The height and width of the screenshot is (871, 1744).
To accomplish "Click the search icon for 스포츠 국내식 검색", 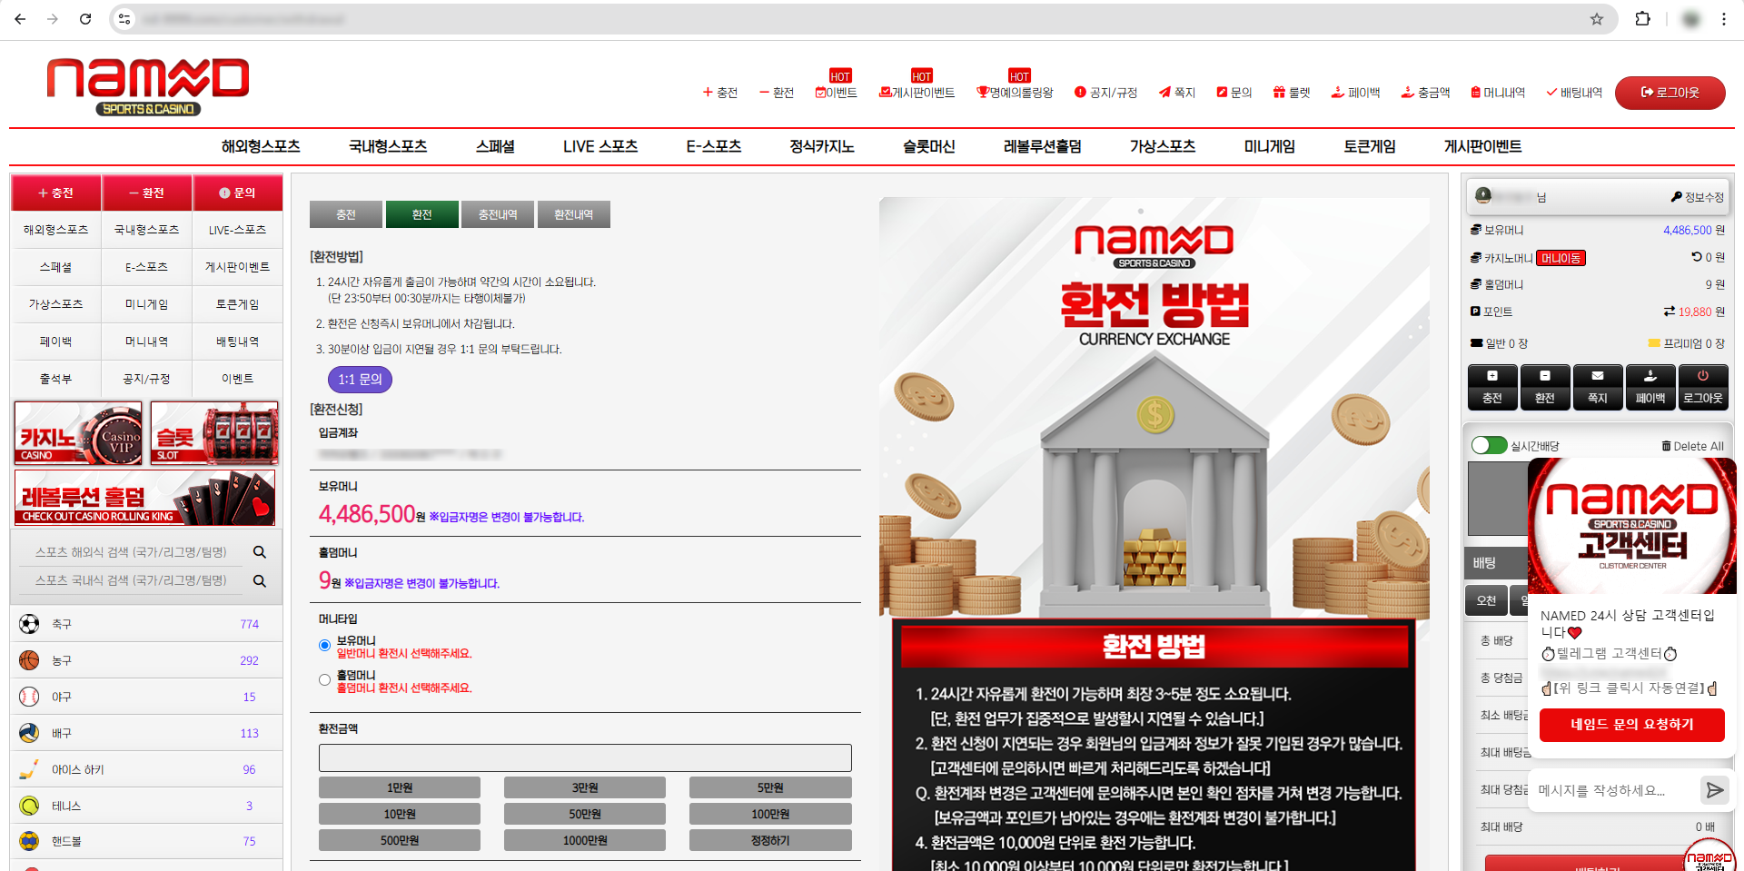I will pyautogui.click(x=260, y=580).
